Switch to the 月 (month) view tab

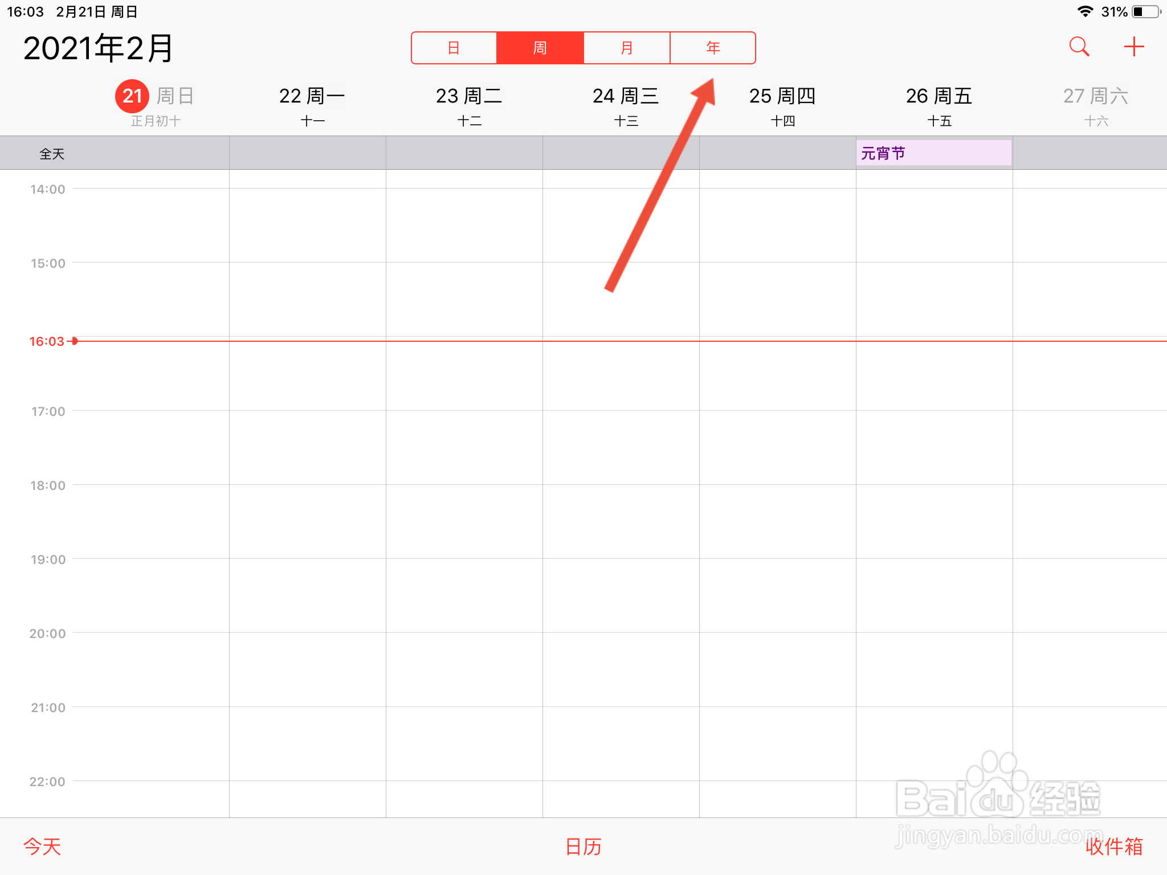(627, 48)
